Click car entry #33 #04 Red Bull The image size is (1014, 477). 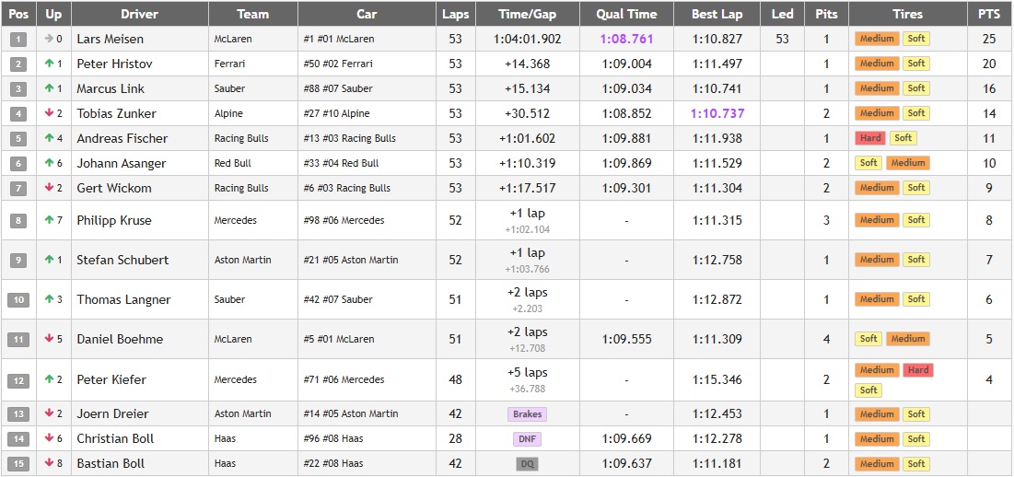point(341,163)
